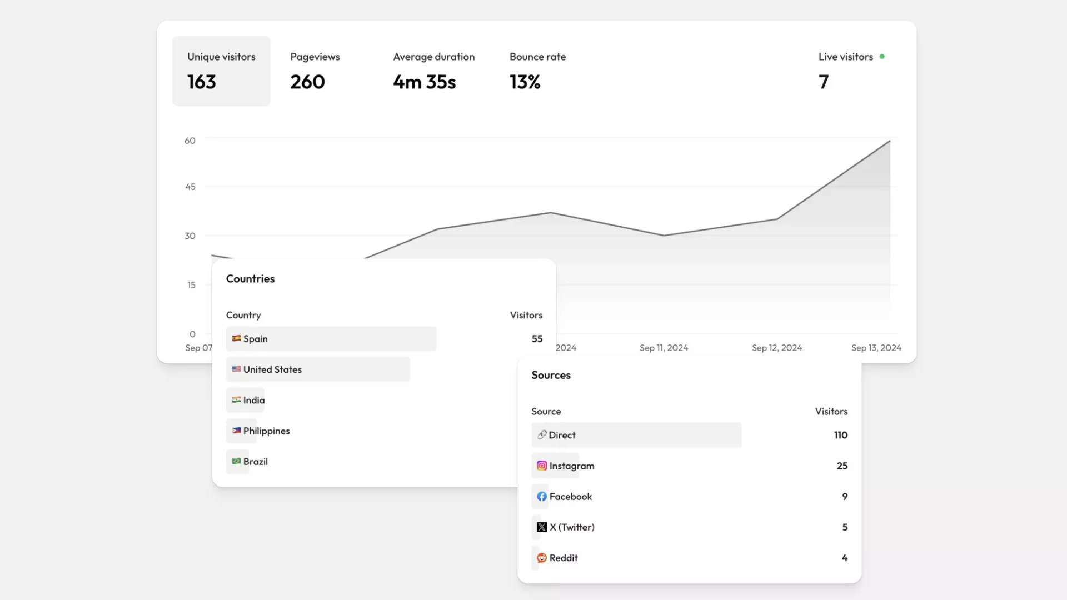1067x600 pixels.
Task: Click the Direct link chain icon
Action: [x=541, y=435]
